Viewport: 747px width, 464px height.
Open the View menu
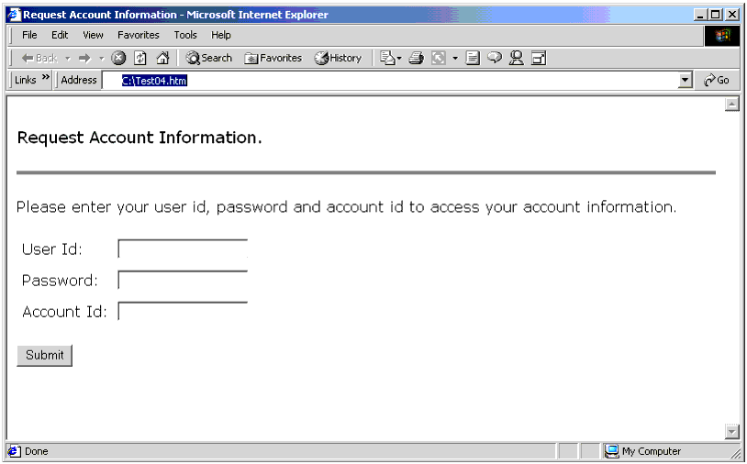pos(93,35)
